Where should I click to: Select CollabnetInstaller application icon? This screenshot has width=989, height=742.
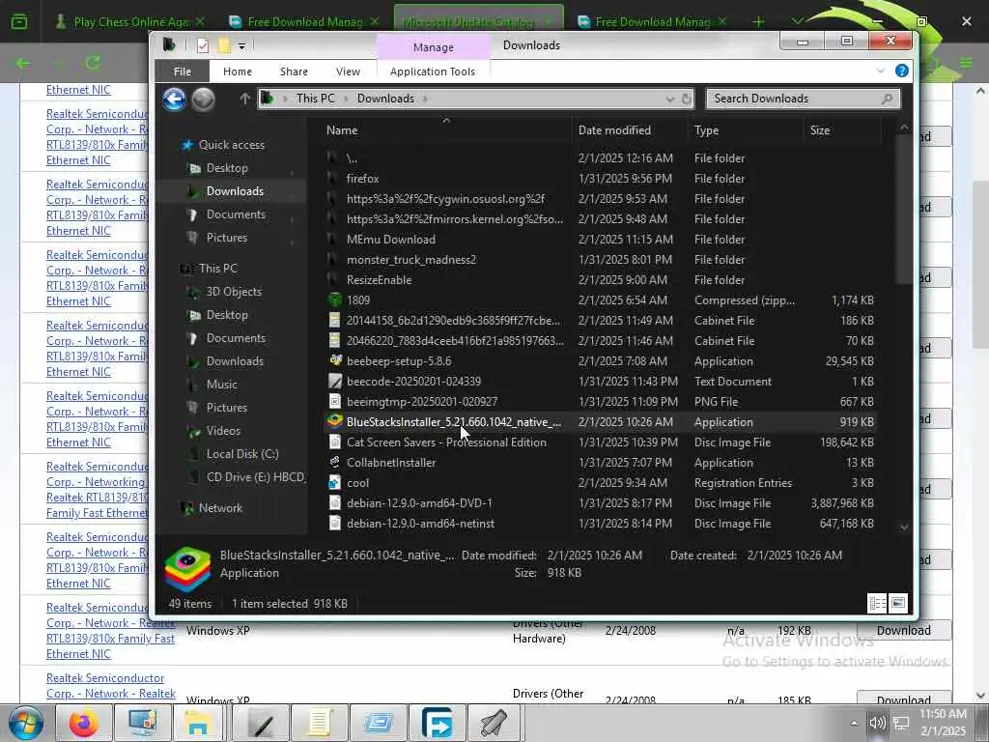335,463
